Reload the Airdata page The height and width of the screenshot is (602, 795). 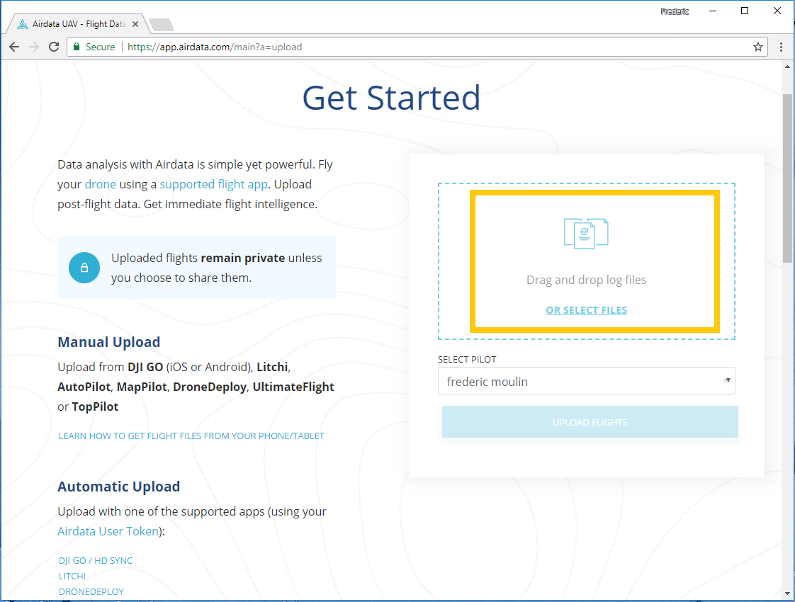coord(54,47)
